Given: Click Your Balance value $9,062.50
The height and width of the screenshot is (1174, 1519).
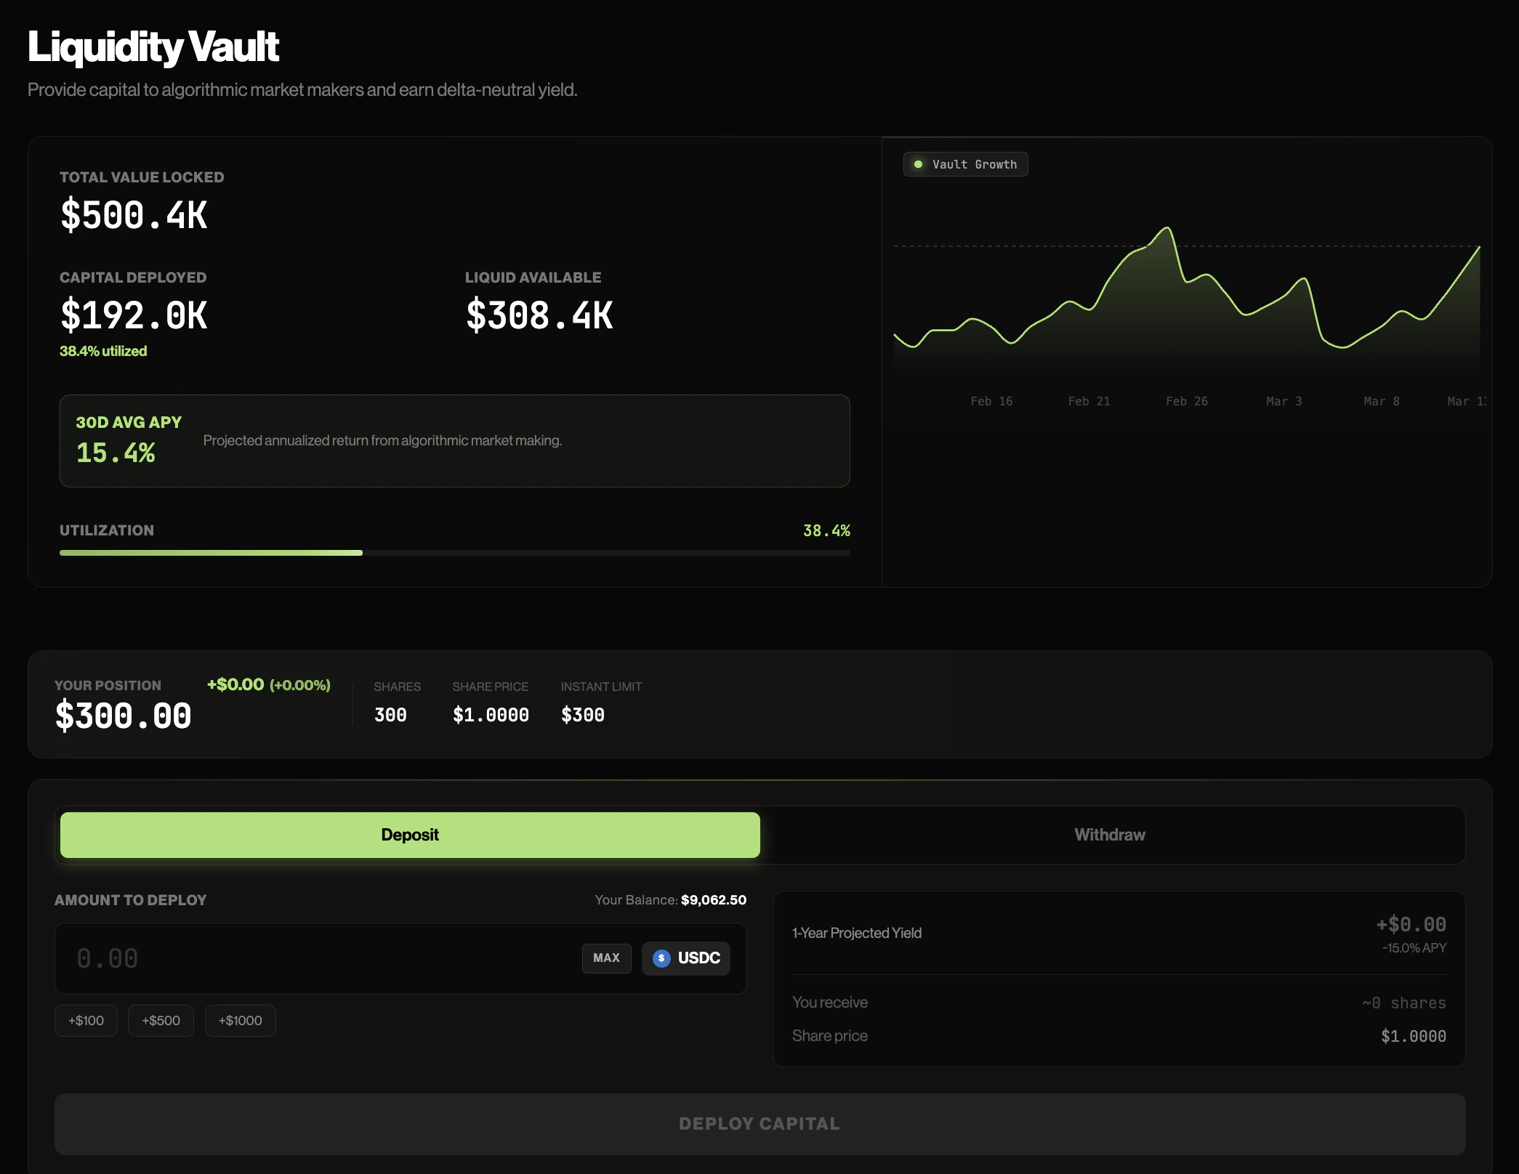Looking at the screenshot, I should coord(713,899).
